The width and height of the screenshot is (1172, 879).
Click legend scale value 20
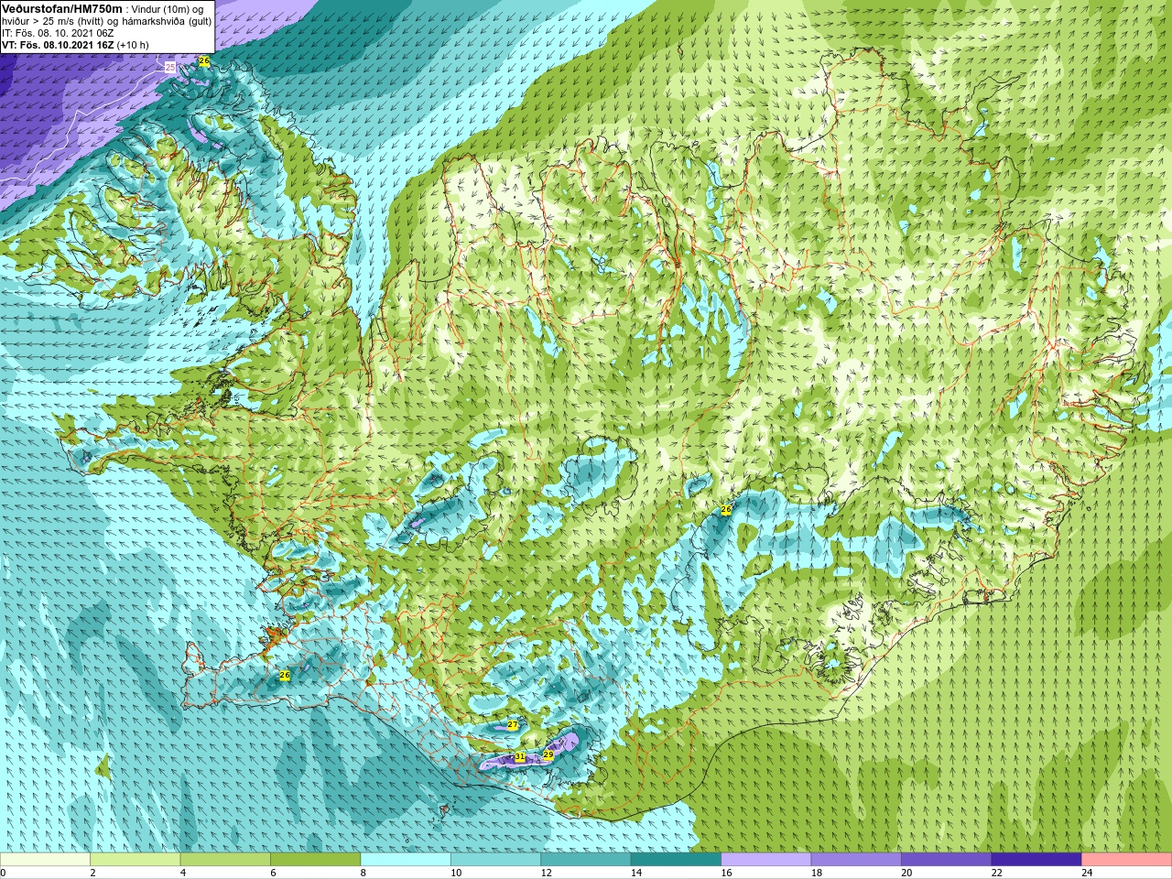coord(906,874)
